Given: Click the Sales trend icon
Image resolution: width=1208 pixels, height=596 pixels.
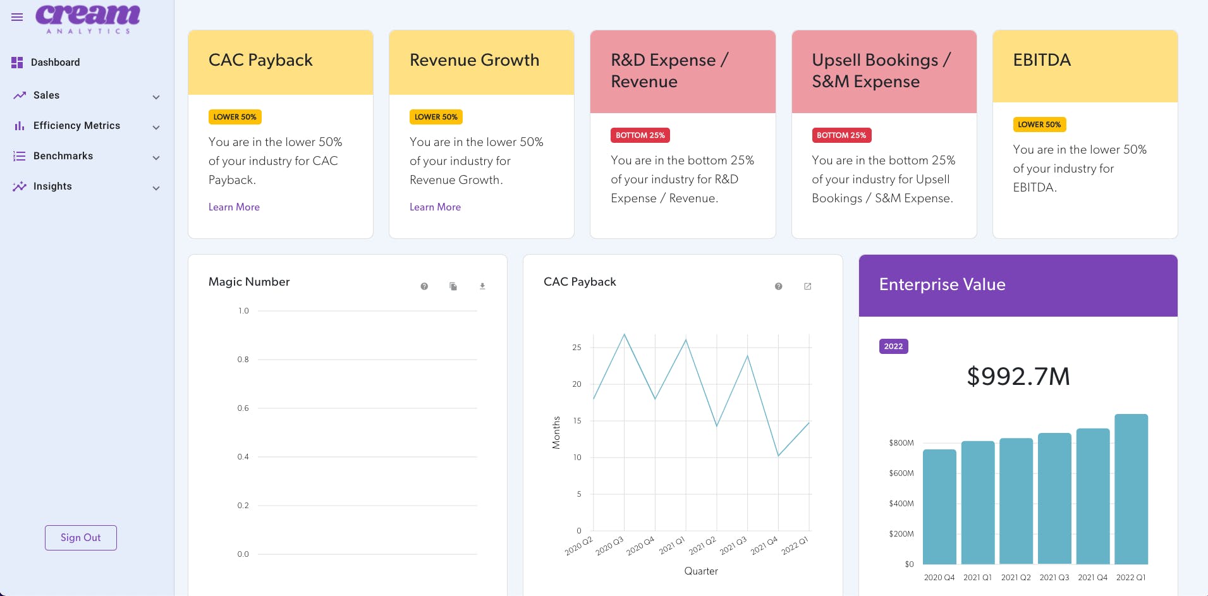Looking at the screenshot, I should [x=20, y=95].
